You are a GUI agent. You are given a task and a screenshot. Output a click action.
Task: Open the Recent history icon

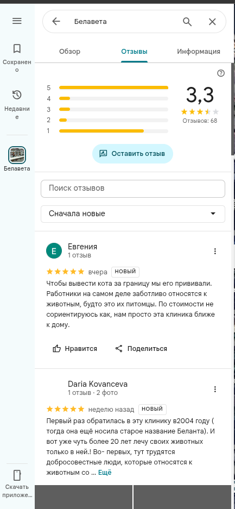pyautogui.click(x=17, y=95)
